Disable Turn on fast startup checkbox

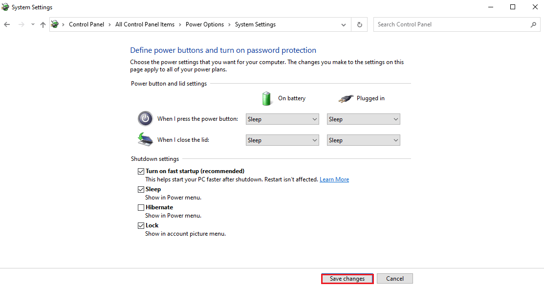click(x=141, y=171)
